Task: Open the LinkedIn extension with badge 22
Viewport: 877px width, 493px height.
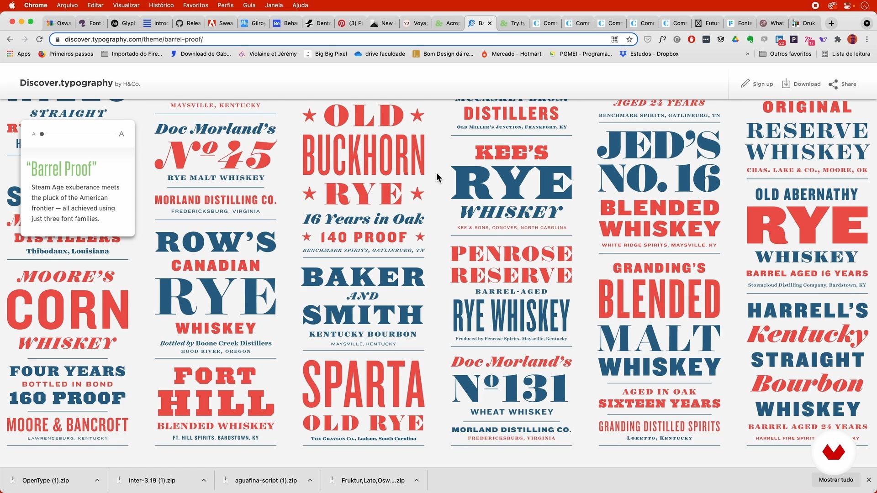Action: 780,40
